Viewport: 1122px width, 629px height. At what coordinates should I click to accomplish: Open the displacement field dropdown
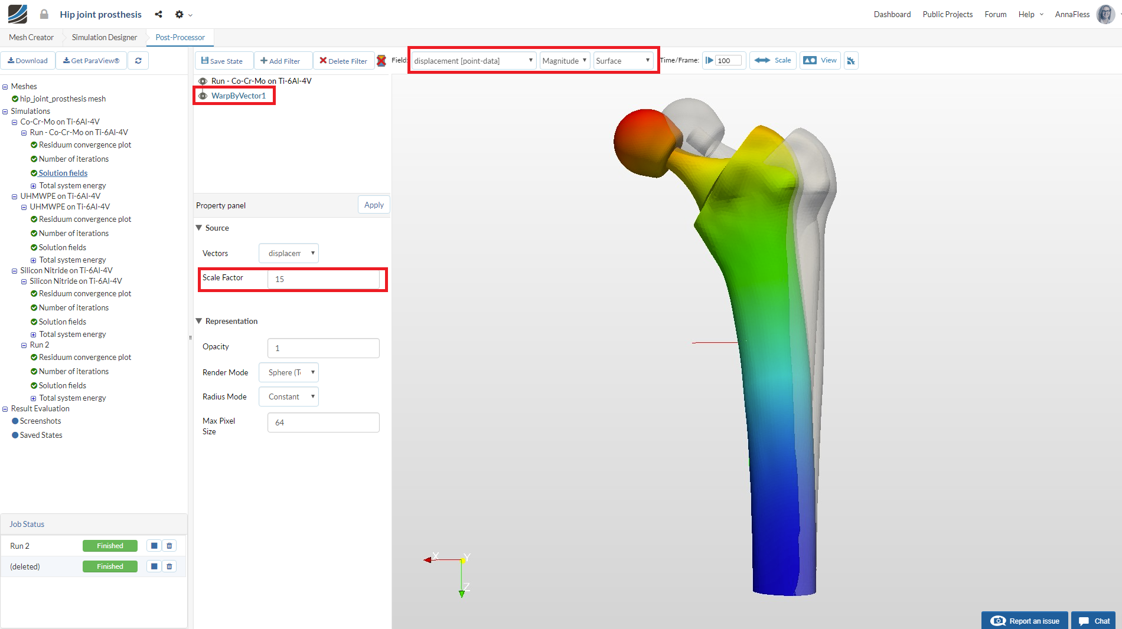[x=474, y=61]
